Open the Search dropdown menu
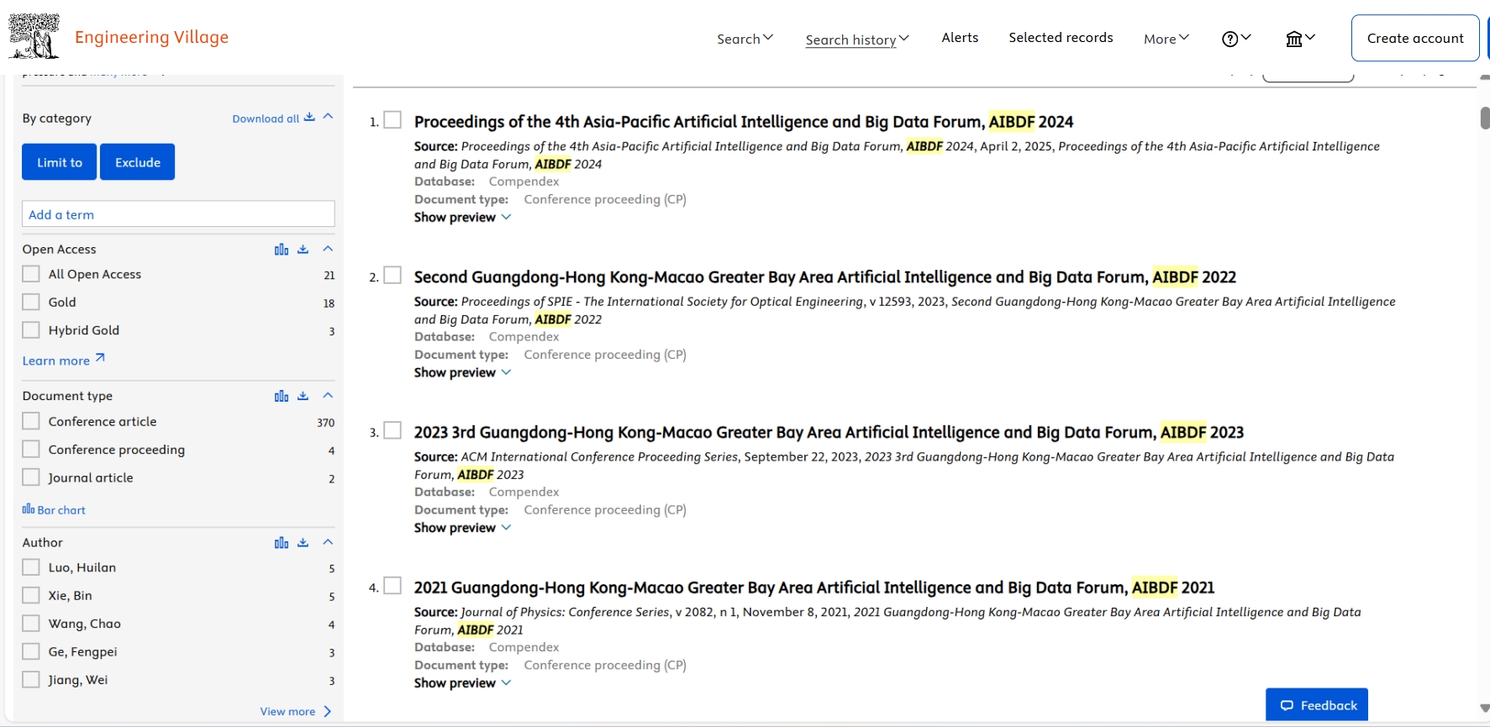1490x727 pixels. [x=745, y=39]
